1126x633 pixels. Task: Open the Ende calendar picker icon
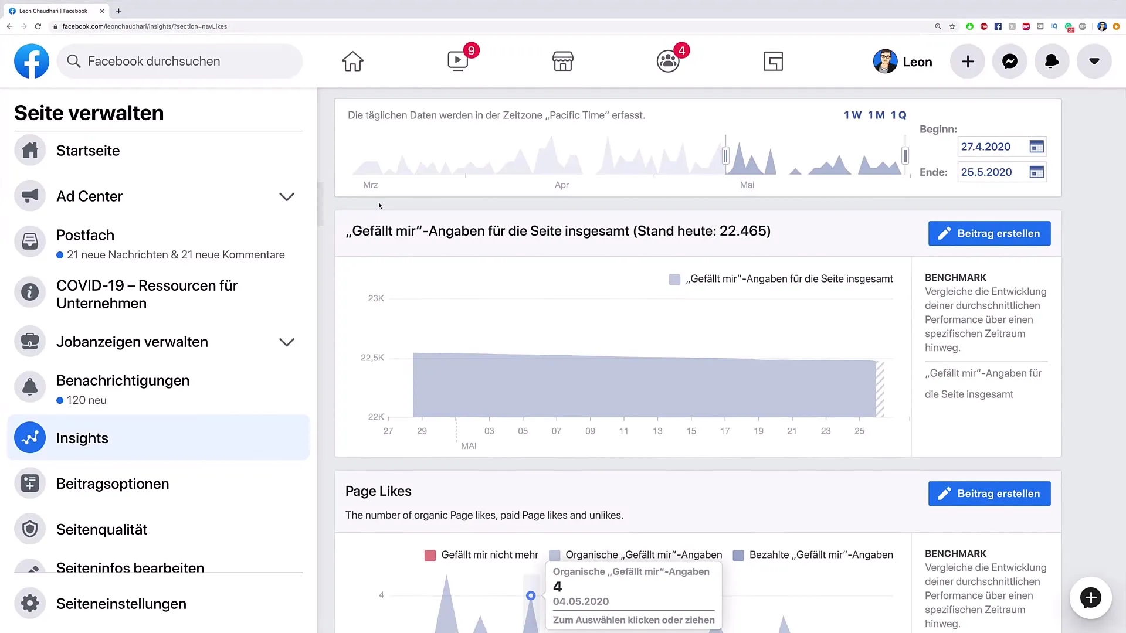coord(1037,172)
